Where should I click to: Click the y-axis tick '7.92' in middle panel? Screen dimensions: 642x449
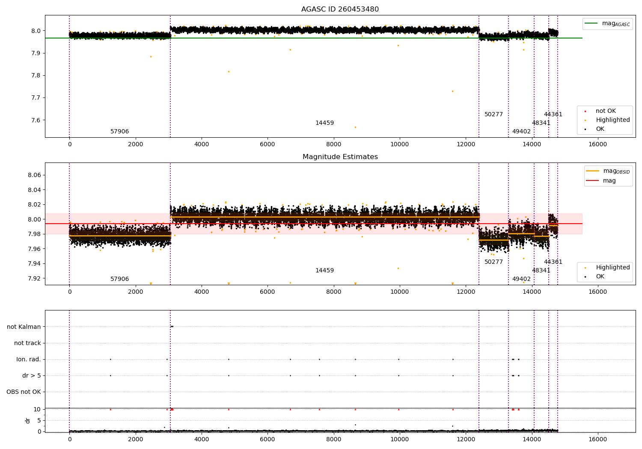tap(34, 278)
